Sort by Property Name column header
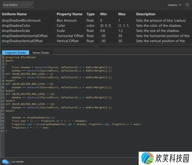192x165 pixels. click(x=69, y=14)
